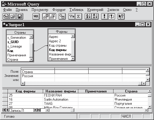Viewport: 154px width, 120px height.
Task: Open the Таблица menu
Action: 76,10
